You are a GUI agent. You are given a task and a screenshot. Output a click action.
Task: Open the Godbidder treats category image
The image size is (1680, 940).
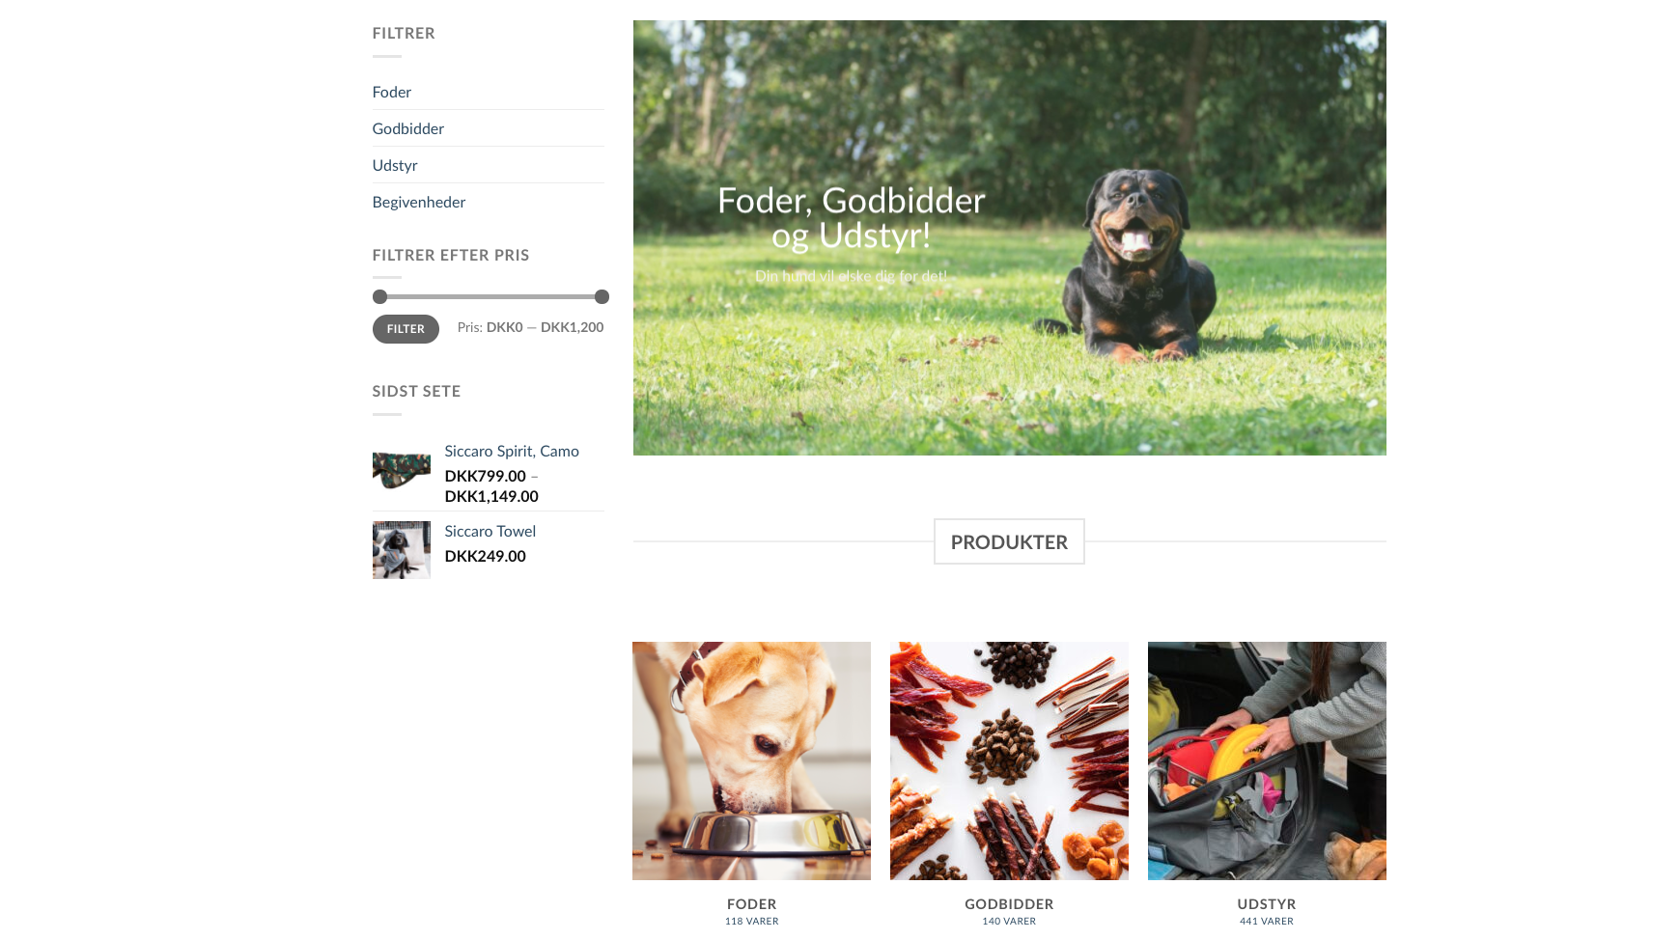(x=1009, y=760)
